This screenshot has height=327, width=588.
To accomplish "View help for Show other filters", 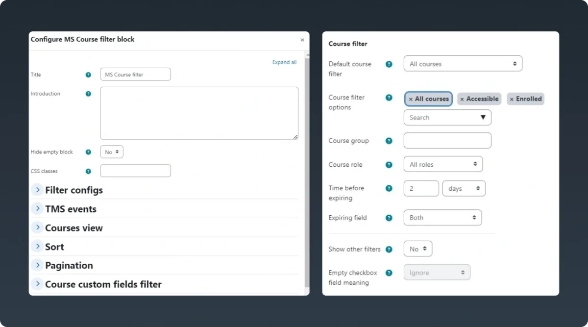I will (389, 249).
